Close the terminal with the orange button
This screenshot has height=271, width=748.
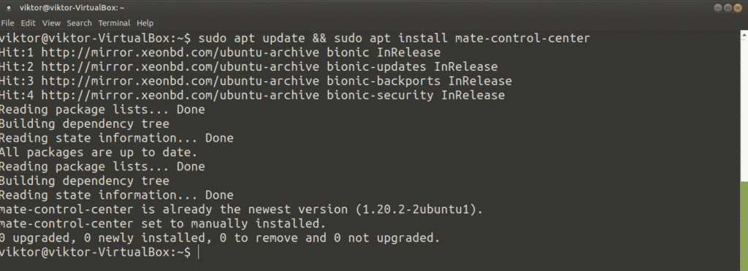[738, 7]
